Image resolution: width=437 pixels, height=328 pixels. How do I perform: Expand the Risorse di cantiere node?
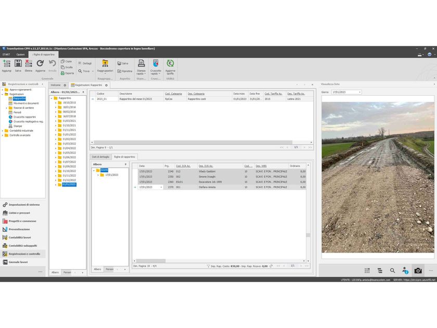pos(7,108)
